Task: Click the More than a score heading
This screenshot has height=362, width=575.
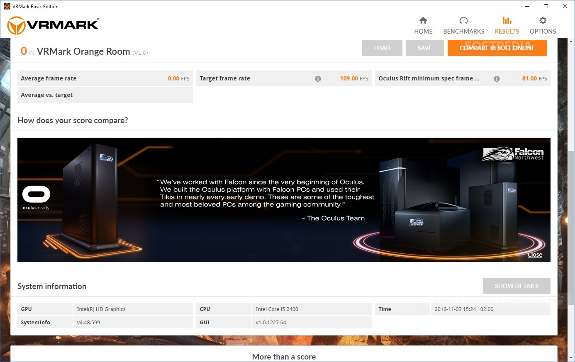Action: coord(284,357)
